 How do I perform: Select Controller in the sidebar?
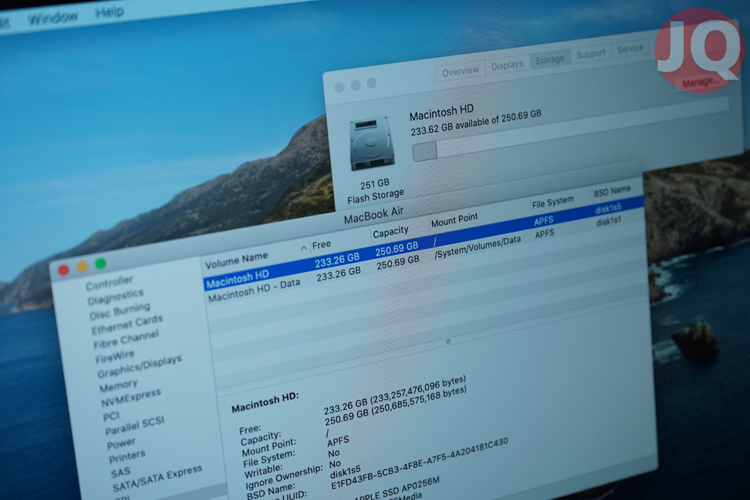point(109,283)
